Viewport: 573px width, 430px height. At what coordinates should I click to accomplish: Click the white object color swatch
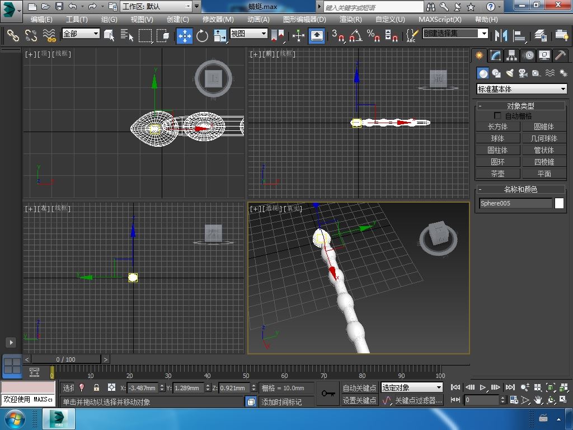coord(559,203)
